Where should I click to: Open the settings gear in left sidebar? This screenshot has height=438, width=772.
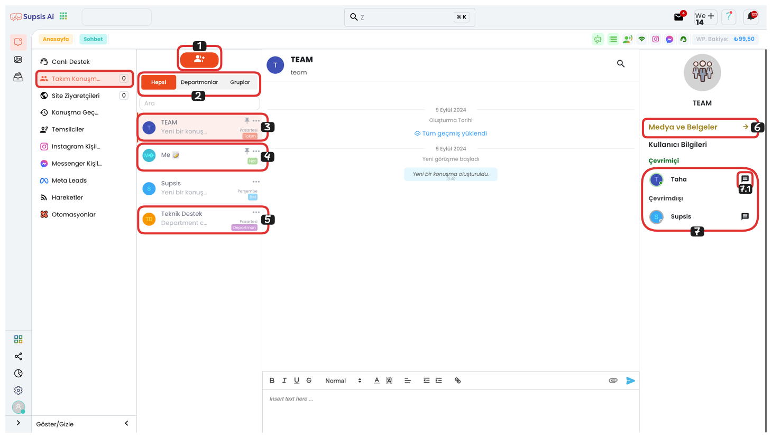coord(19,391)
